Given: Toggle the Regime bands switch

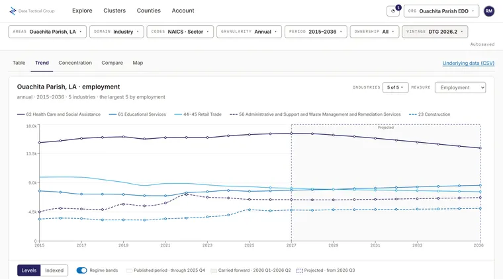Looking at the screenshot, I should (82, 270).
